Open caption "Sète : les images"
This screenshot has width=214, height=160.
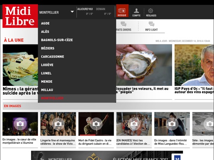click(x=203, y=142)
